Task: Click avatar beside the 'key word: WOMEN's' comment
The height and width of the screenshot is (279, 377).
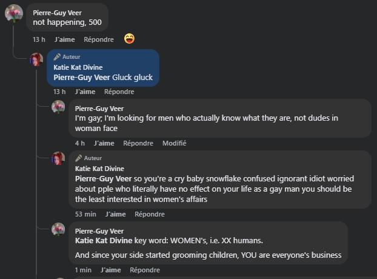Action: tap(58, 229)
